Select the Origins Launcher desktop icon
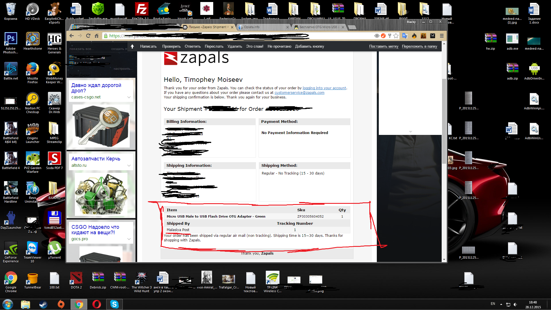The image size is (551, 310). coord(33,133)
